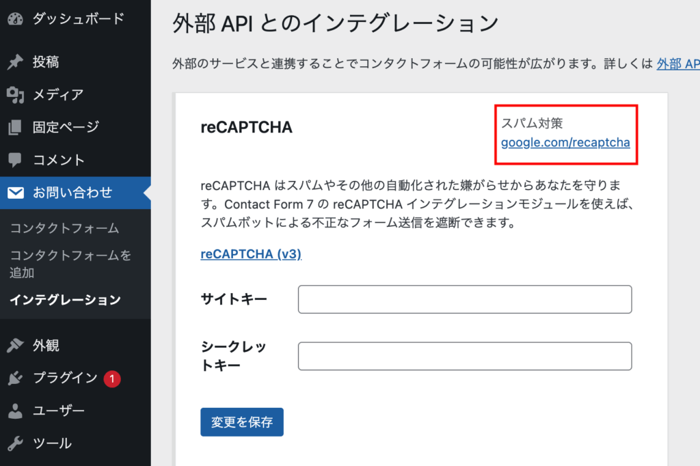Select コンタクトフォームを追加 in the submenu
The image size is (700, 466).
[70, 264]
